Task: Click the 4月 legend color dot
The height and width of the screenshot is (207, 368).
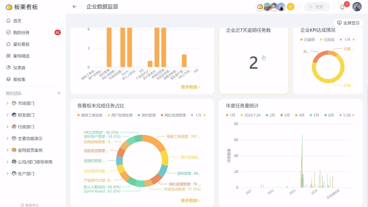Action: [296, 115]
